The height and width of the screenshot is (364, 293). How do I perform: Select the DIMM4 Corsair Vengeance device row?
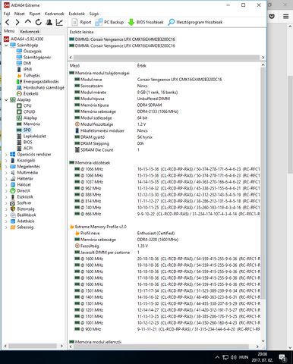pyautogui.click(x=122, y=45)
